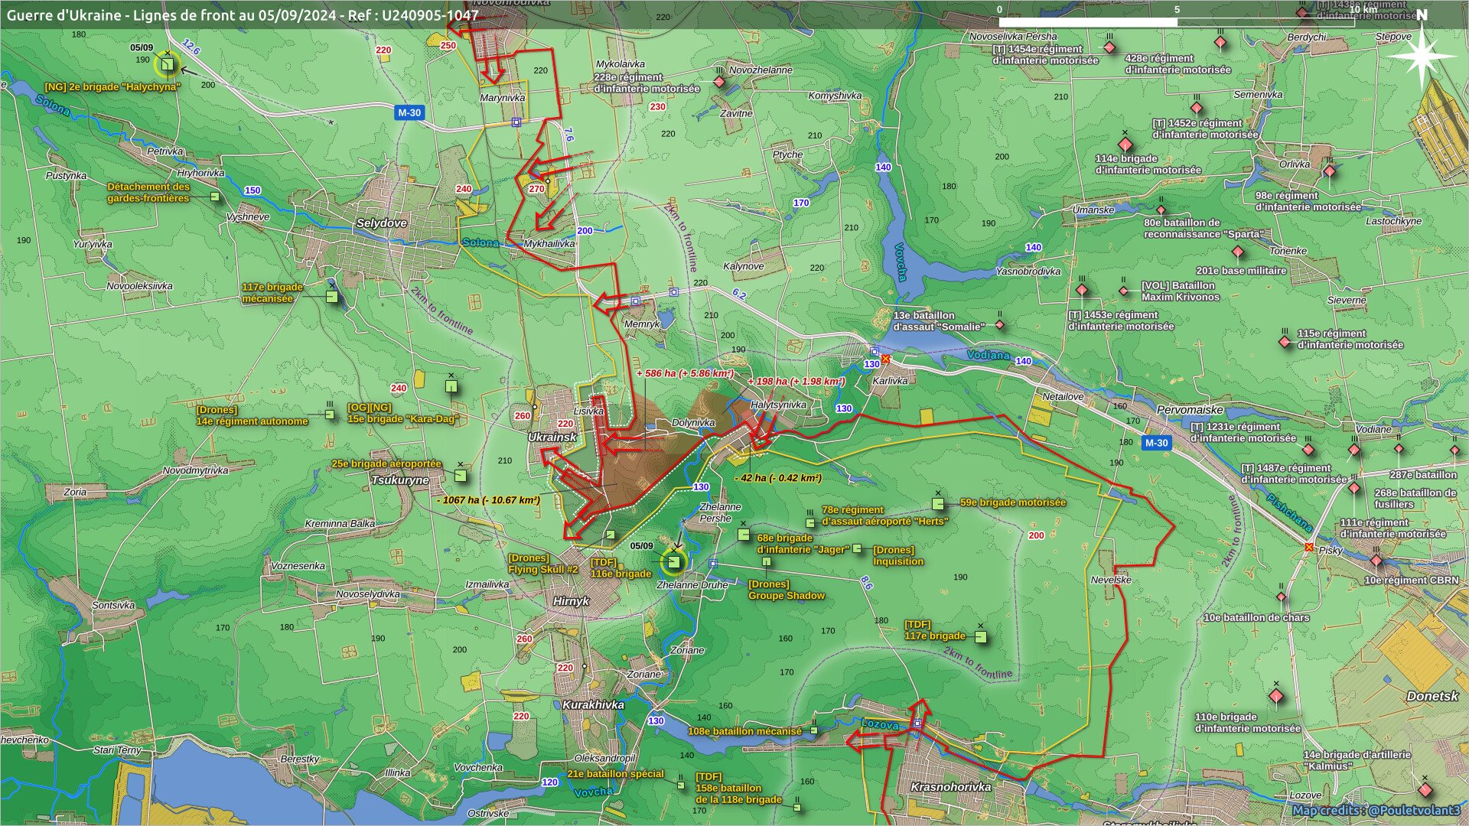
Task: Click the Donetsk city label
Action: point(1432,696)
